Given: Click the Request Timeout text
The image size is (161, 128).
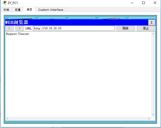Looking at the screenshot, I should click(x=18, y=34).
